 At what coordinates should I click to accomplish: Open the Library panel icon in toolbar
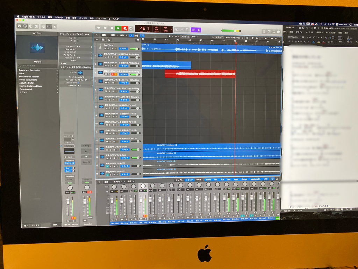pyautogui.click(x=20, y=26)
